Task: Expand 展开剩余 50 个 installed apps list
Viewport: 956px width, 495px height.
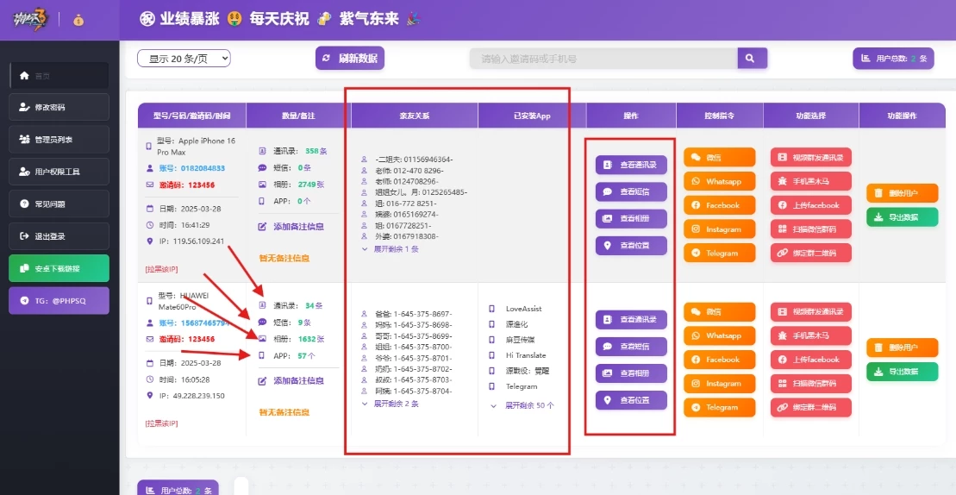Action: click(x=523, y=404)
